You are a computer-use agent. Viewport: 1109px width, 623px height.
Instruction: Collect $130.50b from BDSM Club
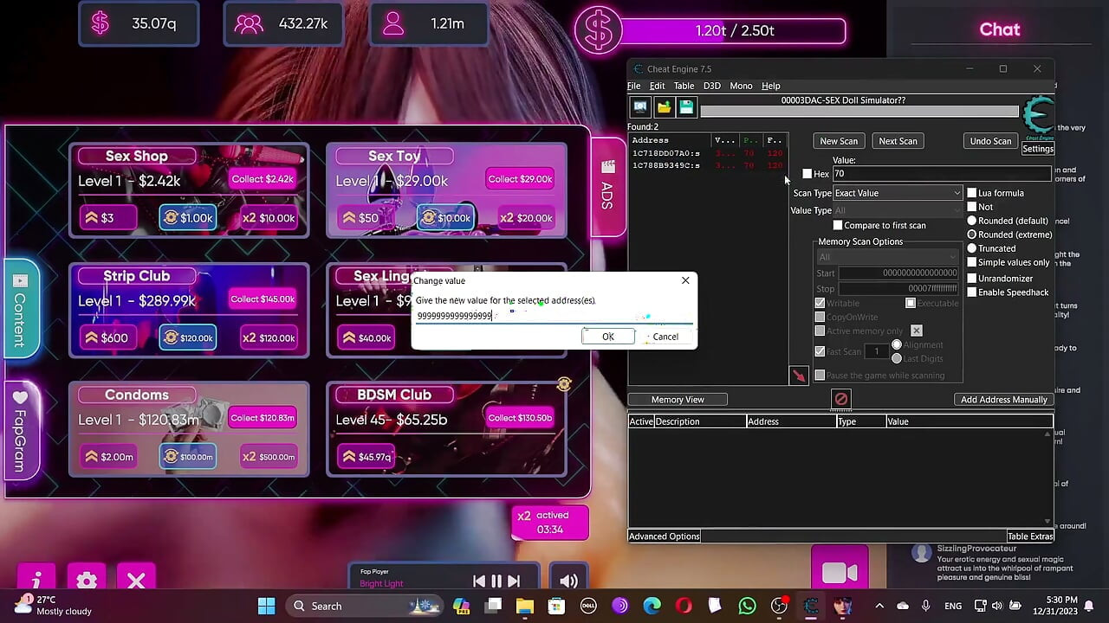click(x=520, y=418)
